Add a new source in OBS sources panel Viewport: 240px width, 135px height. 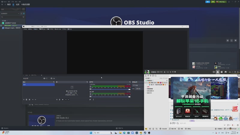(x=57, y=100)
